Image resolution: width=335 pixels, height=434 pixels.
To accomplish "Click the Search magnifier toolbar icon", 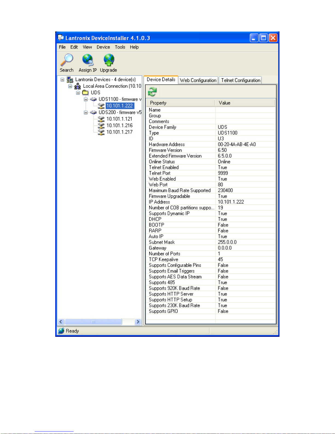I will pos(67,60).
